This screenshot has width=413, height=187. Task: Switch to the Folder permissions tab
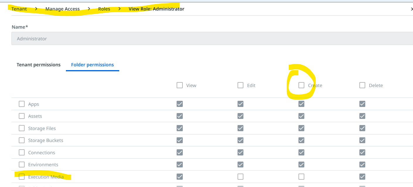92,65
